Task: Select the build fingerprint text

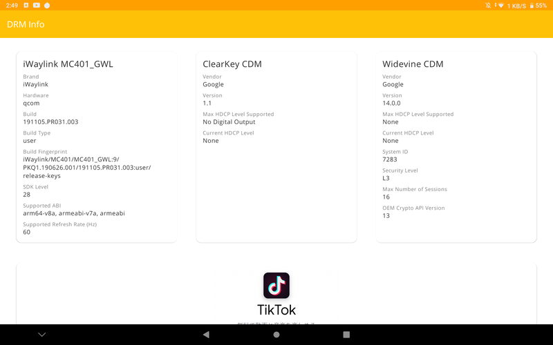Action: (x=87, y=168)
